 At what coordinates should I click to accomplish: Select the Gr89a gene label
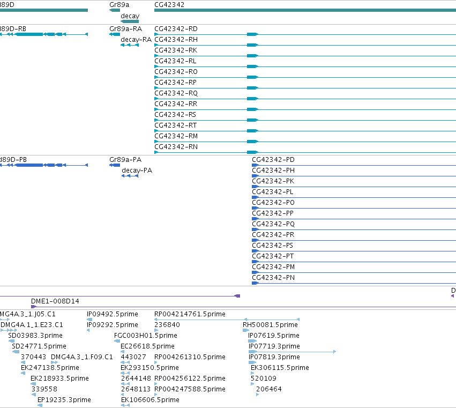tap(119, 5)
